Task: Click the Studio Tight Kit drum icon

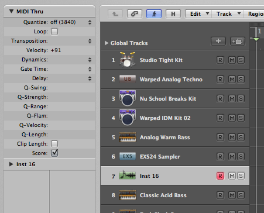Action: [128, 60]
